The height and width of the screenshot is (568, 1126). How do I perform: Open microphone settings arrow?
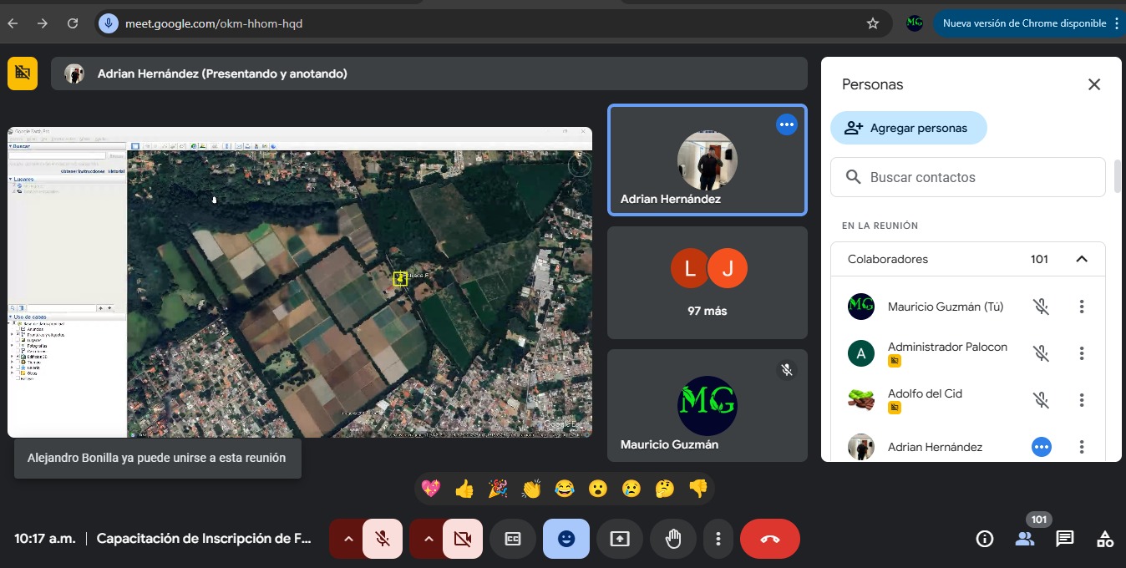[x=348, y=539]
